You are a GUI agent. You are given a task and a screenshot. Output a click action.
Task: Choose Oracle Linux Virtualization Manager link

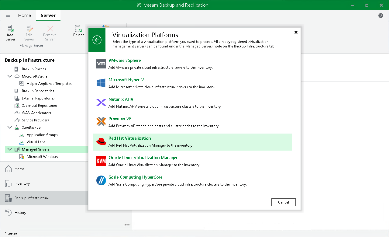pos(143,158)
